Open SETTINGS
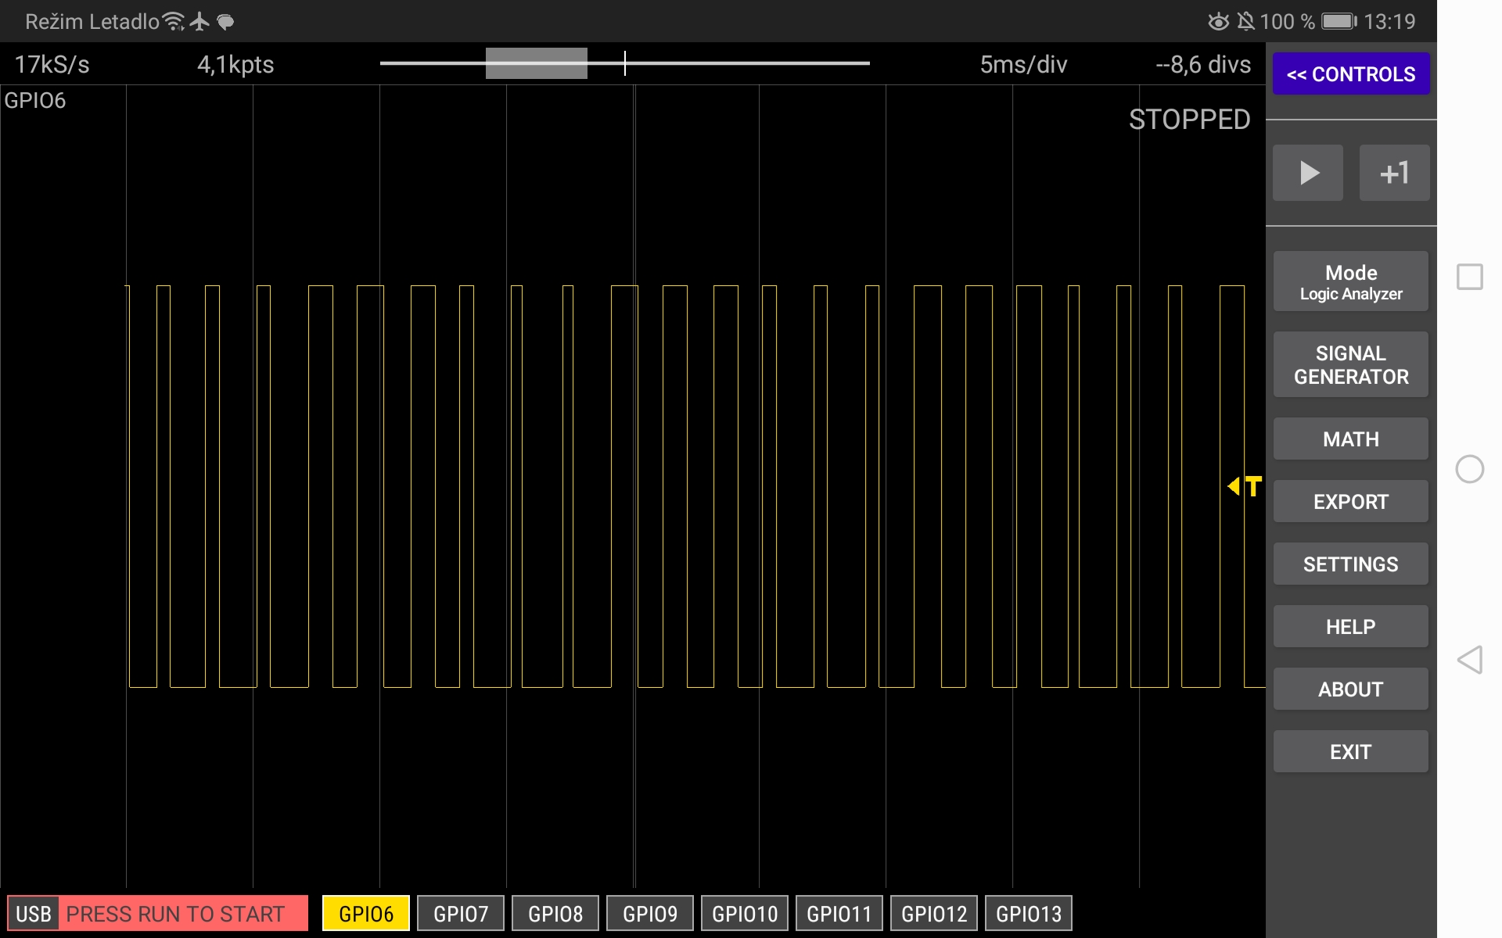Image resolution: width=1502 pixels, height=938 pixels. [x=1350, y=564]
